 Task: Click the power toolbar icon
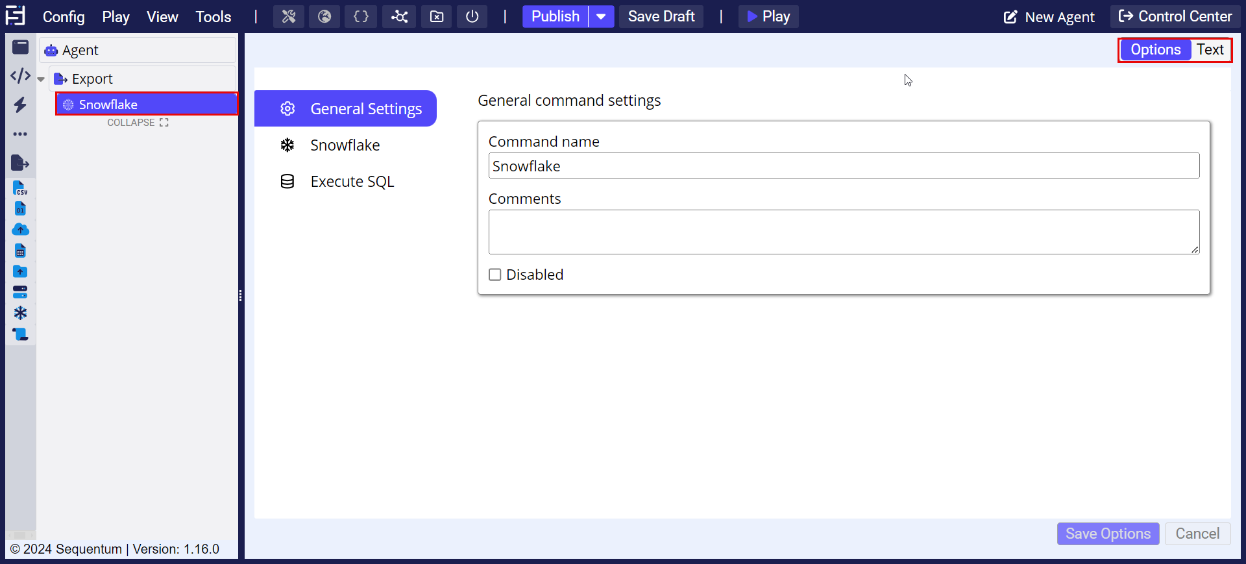pos(472,16)
